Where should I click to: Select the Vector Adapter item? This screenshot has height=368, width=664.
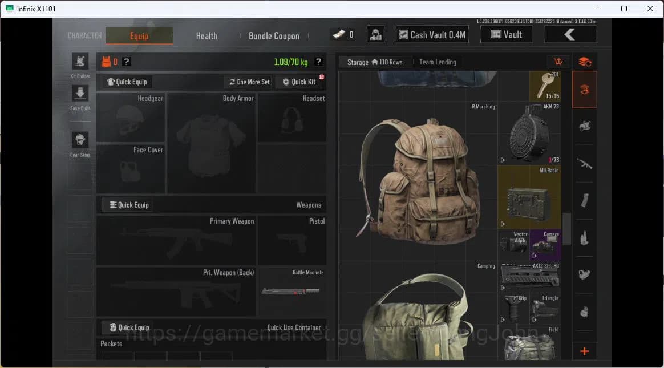pyautogui.click(x=513, y=245)
